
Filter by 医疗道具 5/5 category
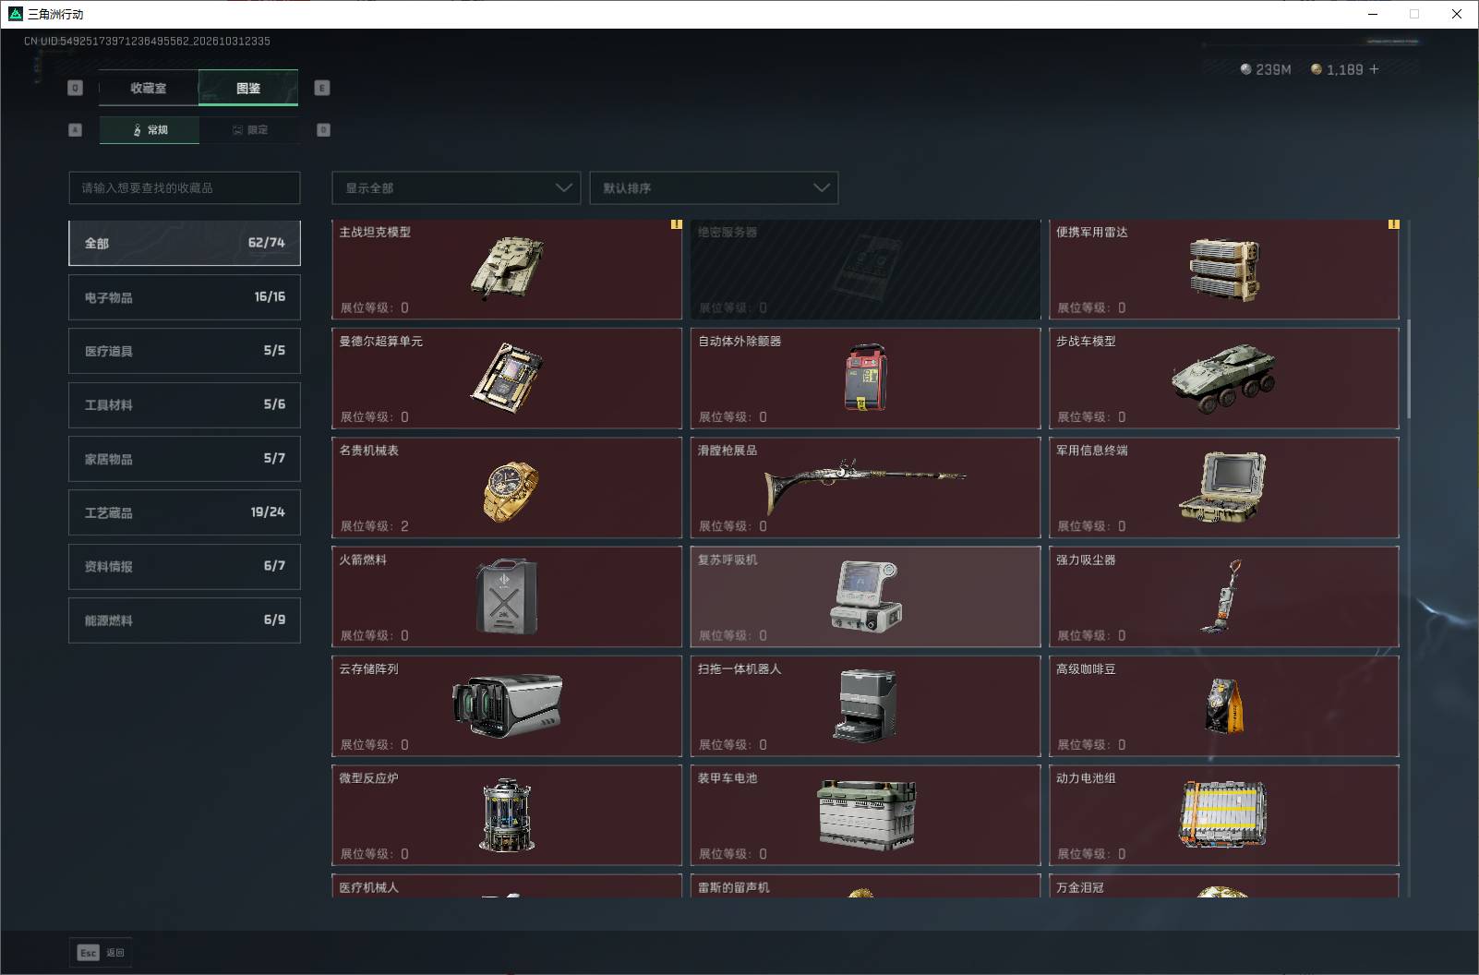point(185,351)
